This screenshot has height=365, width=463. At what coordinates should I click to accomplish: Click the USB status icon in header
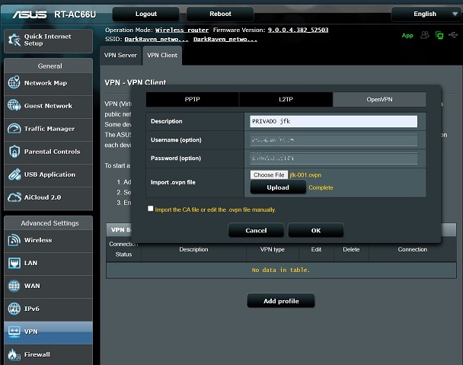[x=453, y=35]
